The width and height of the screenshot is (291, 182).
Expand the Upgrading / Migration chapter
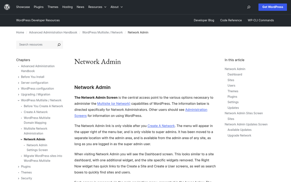[x=19, y=95]
